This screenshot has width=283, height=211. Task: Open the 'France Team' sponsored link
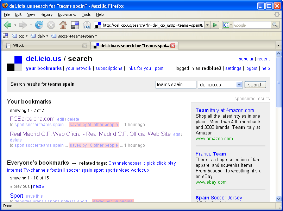[210, 154]
